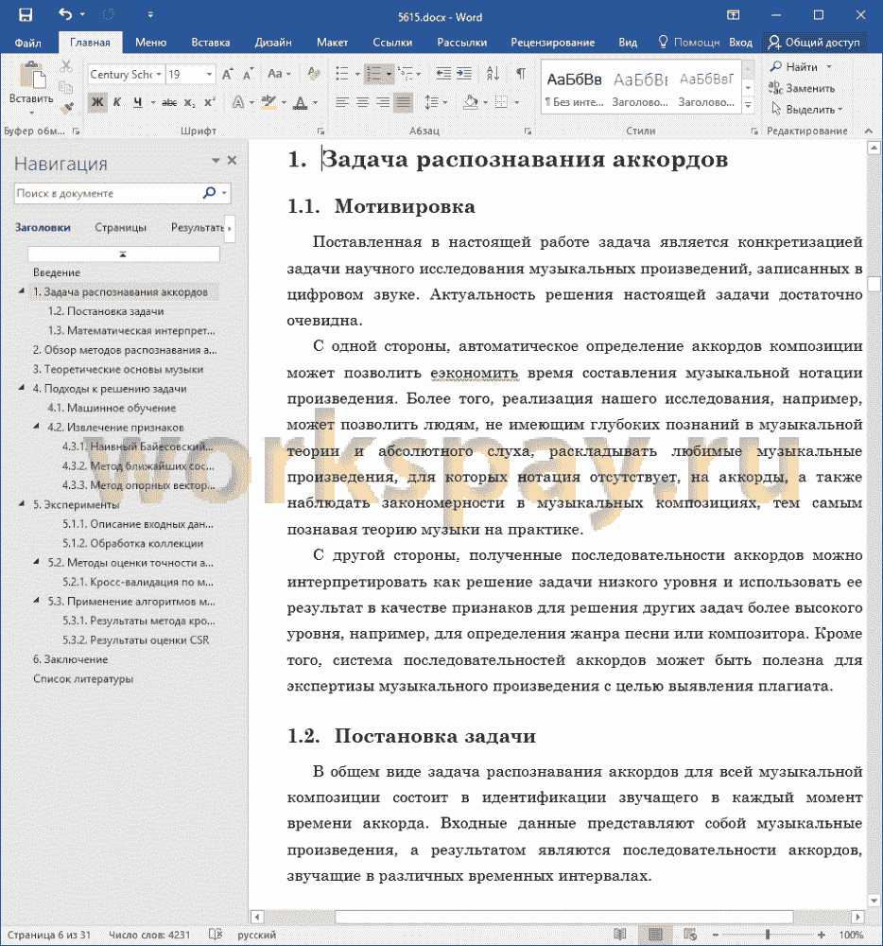Toggle Print Layout view in the status bar
This screenshot has height=946, width=883.
tap(654, 934)
